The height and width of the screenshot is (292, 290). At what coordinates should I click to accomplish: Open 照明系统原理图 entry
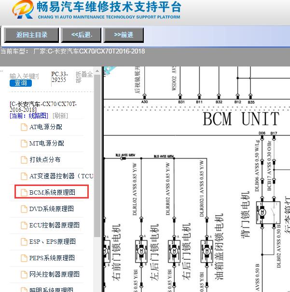[51, 290]
